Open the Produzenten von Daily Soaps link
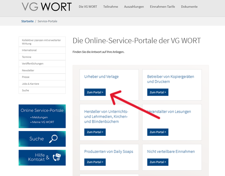The width and height of the screenshot is (225, 176). coord(109,151)
